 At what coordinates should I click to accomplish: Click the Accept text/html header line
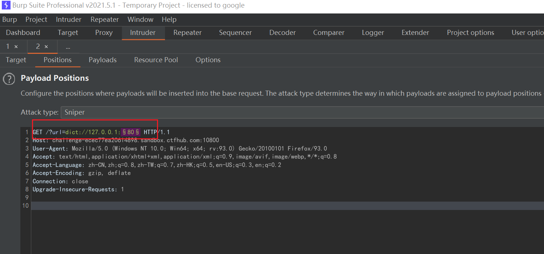tap(185, 156)
